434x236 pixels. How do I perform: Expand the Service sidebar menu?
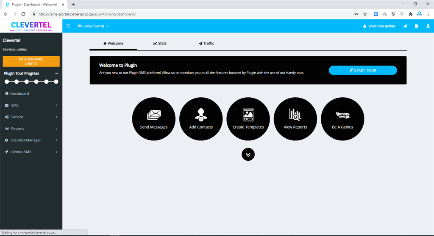point(31,117)
